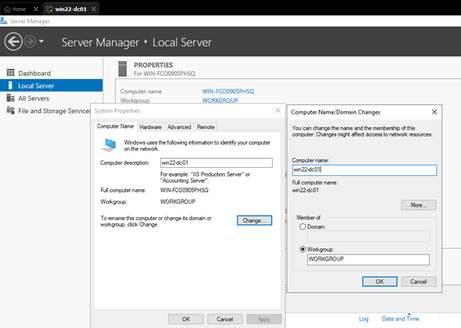
Task: Click the Computer description text field
Action: tap(216, 163)
